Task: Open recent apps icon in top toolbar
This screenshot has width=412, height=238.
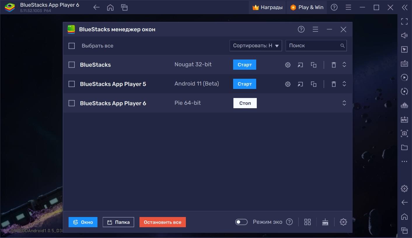Action: [124, 8]
